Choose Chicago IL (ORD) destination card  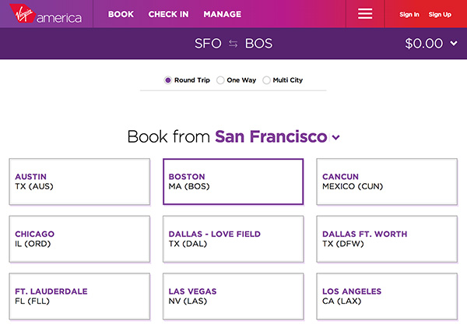pyautogui.click(x=79, y=239)
